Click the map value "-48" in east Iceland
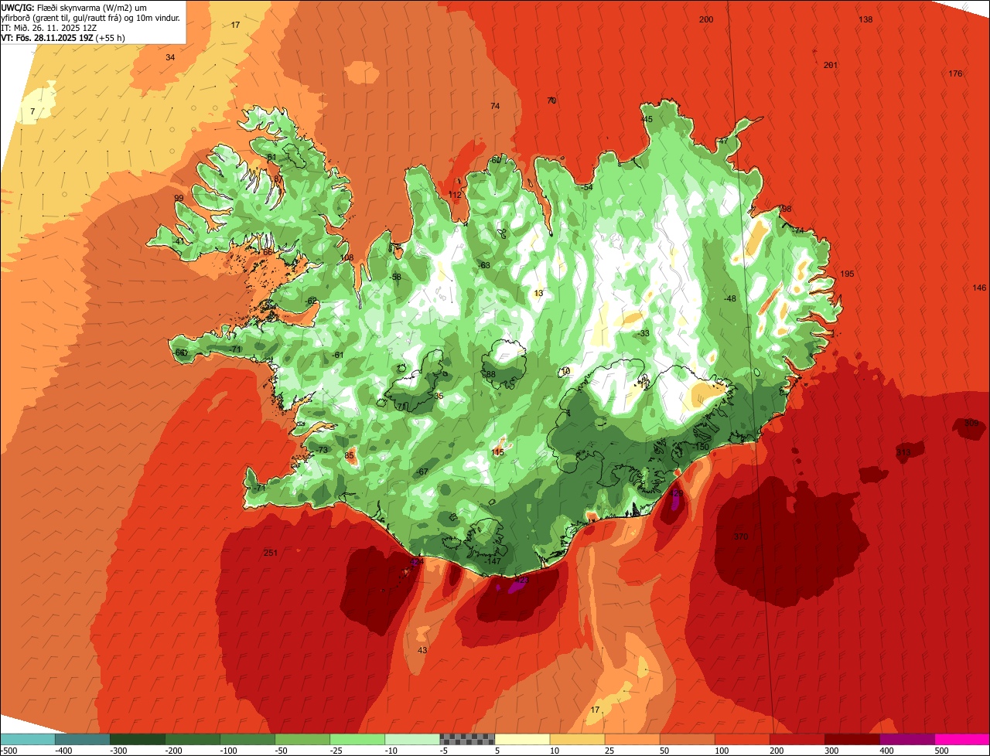The image size is (990, 756). point(729,298)
